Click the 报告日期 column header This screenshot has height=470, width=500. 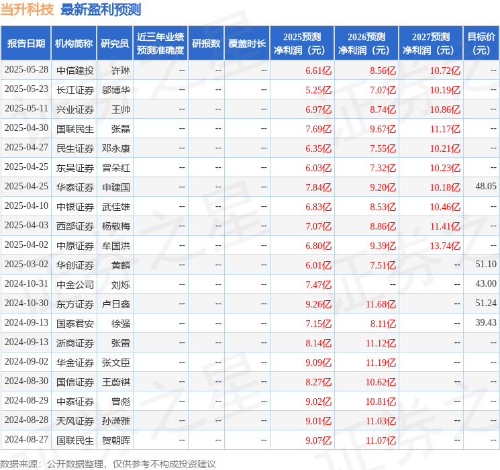click(26, 43)
